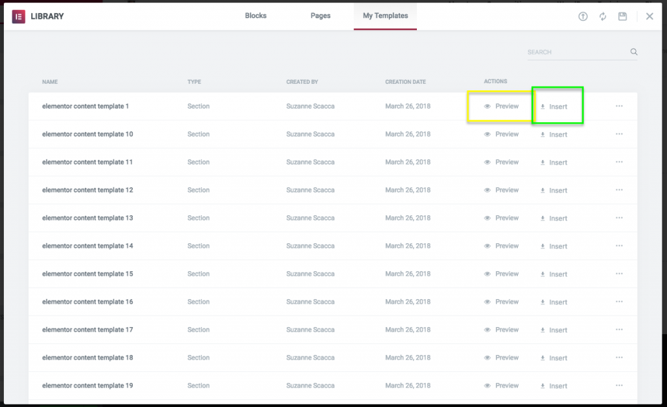667x407 pixels.
Task: Expand three-dot menu for template 18
Action: coord(619,358)
